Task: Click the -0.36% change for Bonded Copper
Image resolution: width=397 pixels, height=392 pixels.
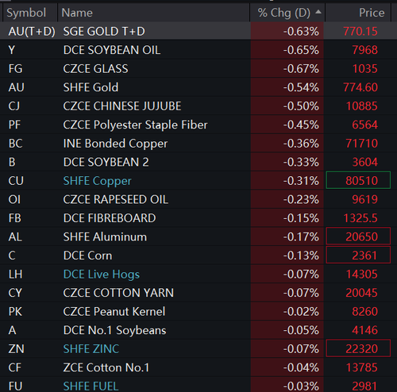Action: (x=301, y=144)
